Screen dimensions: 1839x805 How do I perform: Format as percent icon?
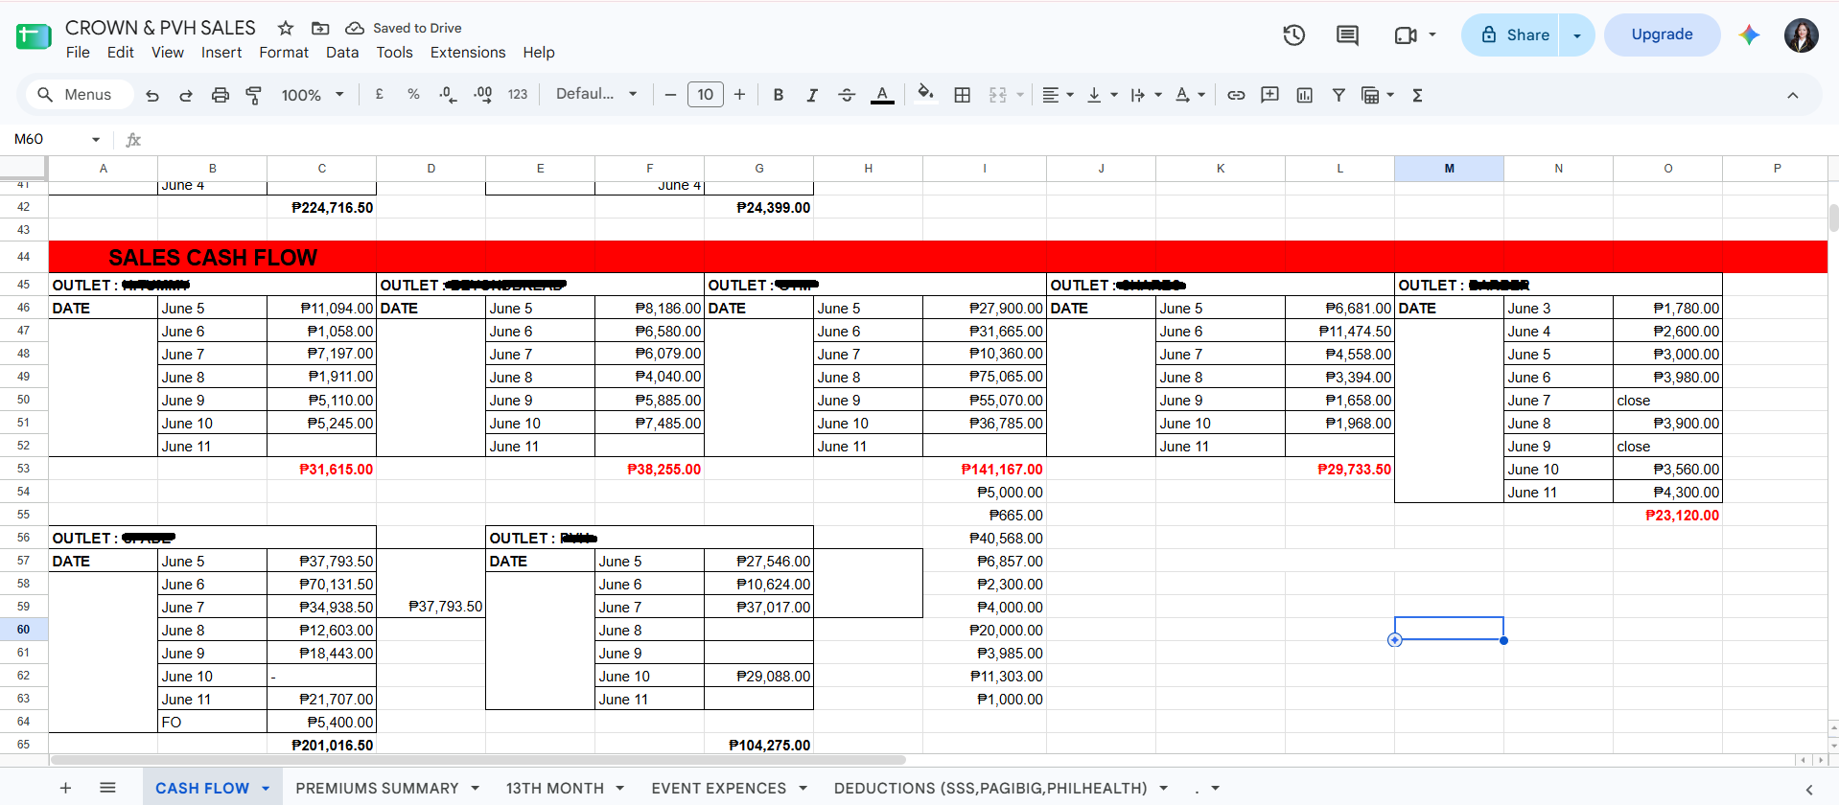413,94
